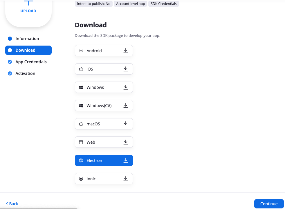Click the download arrow for Ionic

coord(126,179)
